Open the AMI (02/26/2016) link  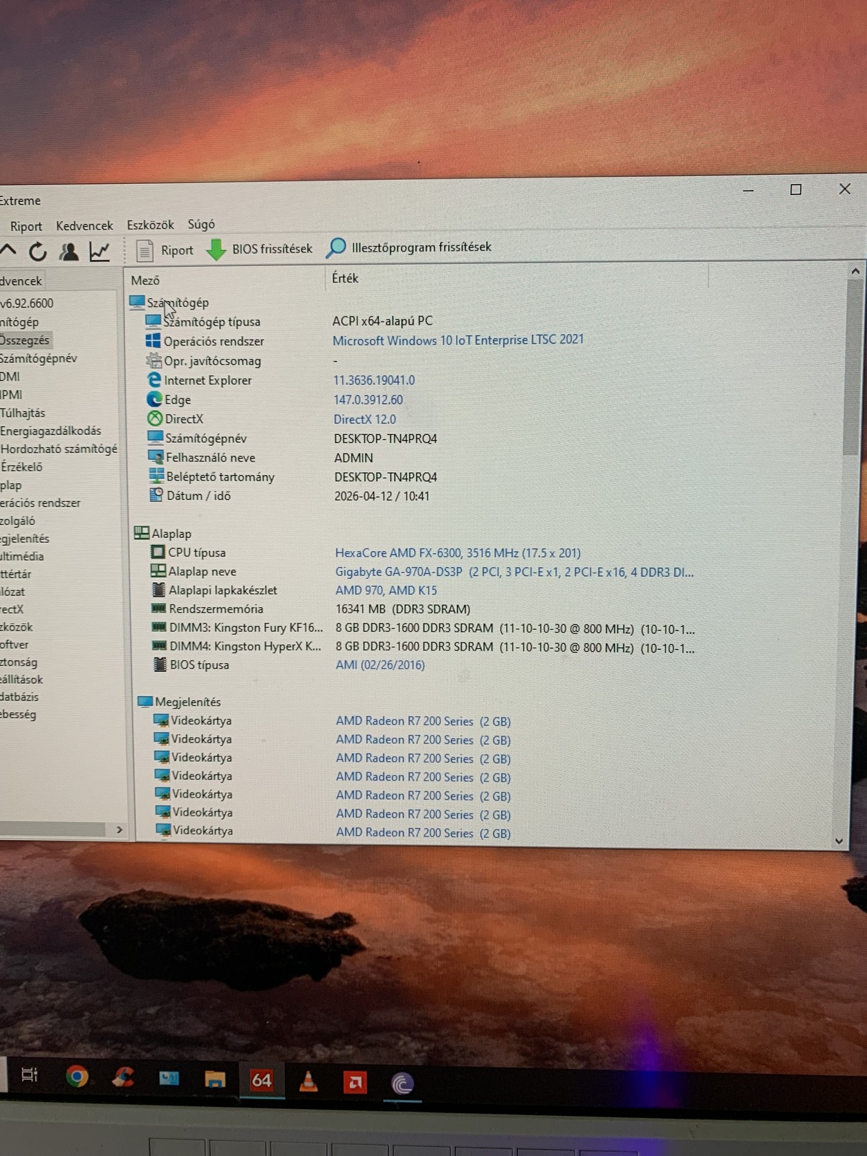380,665
